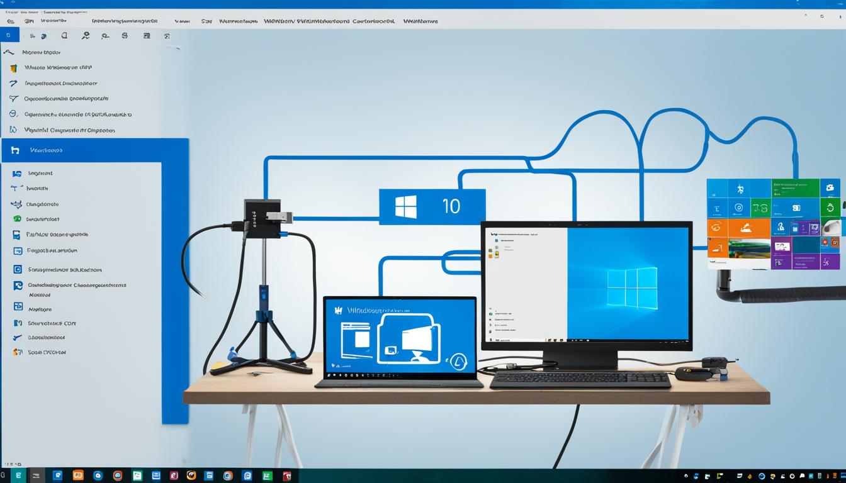Screen dimensions: 846x483
Task: Click the person icon in the toolbar
Action: pos(86,36)
